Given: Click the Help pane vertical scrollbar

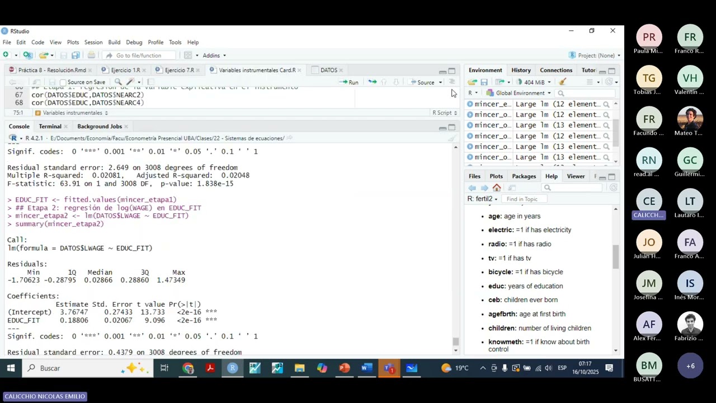Looking at the screenshot, I should (616, 257).
